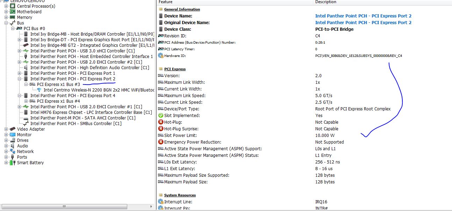Image resolution: width=452 pixels, height=211 pixels.
Task: Select USB 2.0 EHCI Controller #2 item
Action: (x=86, y=62)
